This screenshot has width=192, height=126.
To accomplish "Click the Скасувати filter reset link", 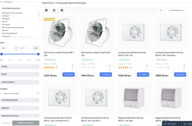I will (6, 123).
